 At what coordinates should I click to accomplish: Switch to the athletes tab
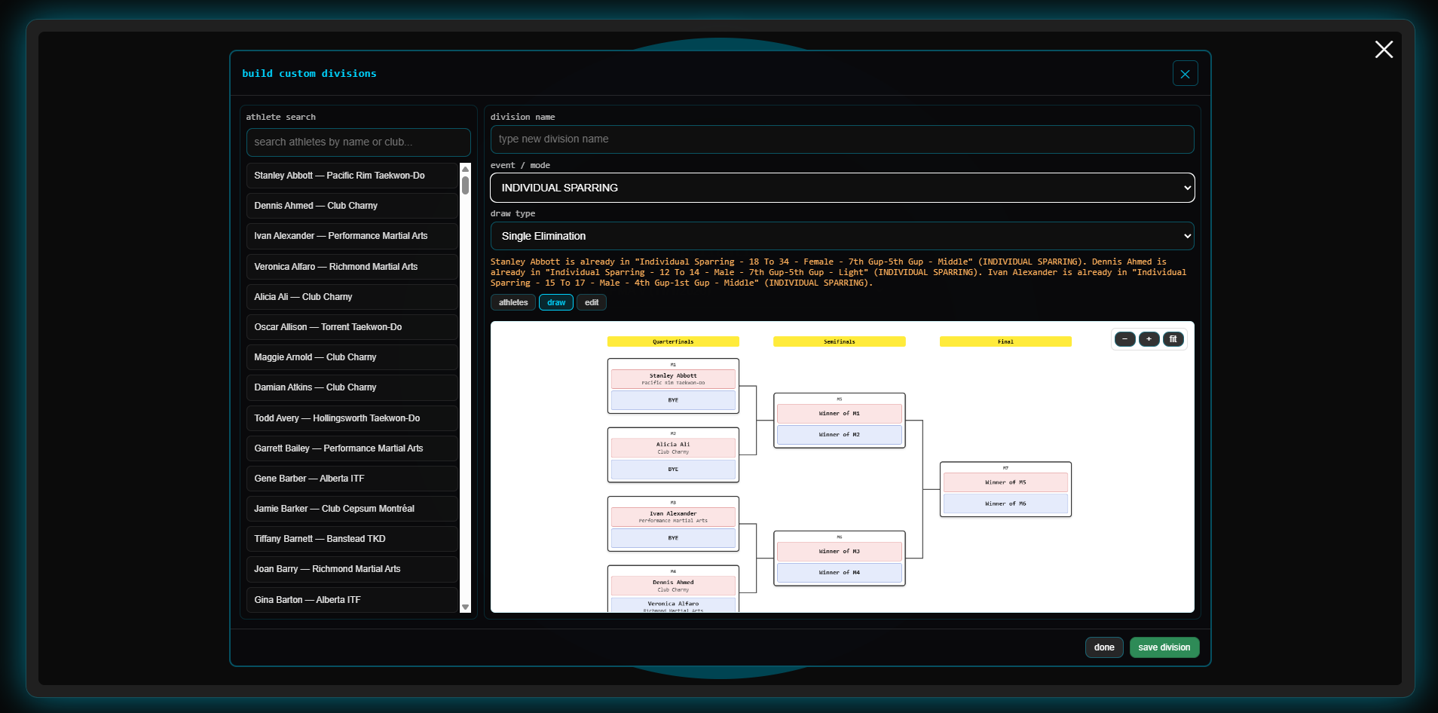click(513, 302)
